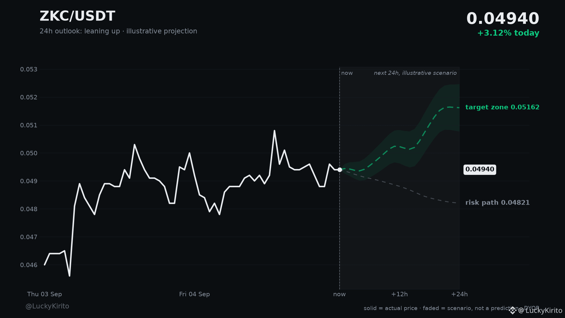
Task: Click the Fri 04 Sep axis label
Action: pos(195,294)
